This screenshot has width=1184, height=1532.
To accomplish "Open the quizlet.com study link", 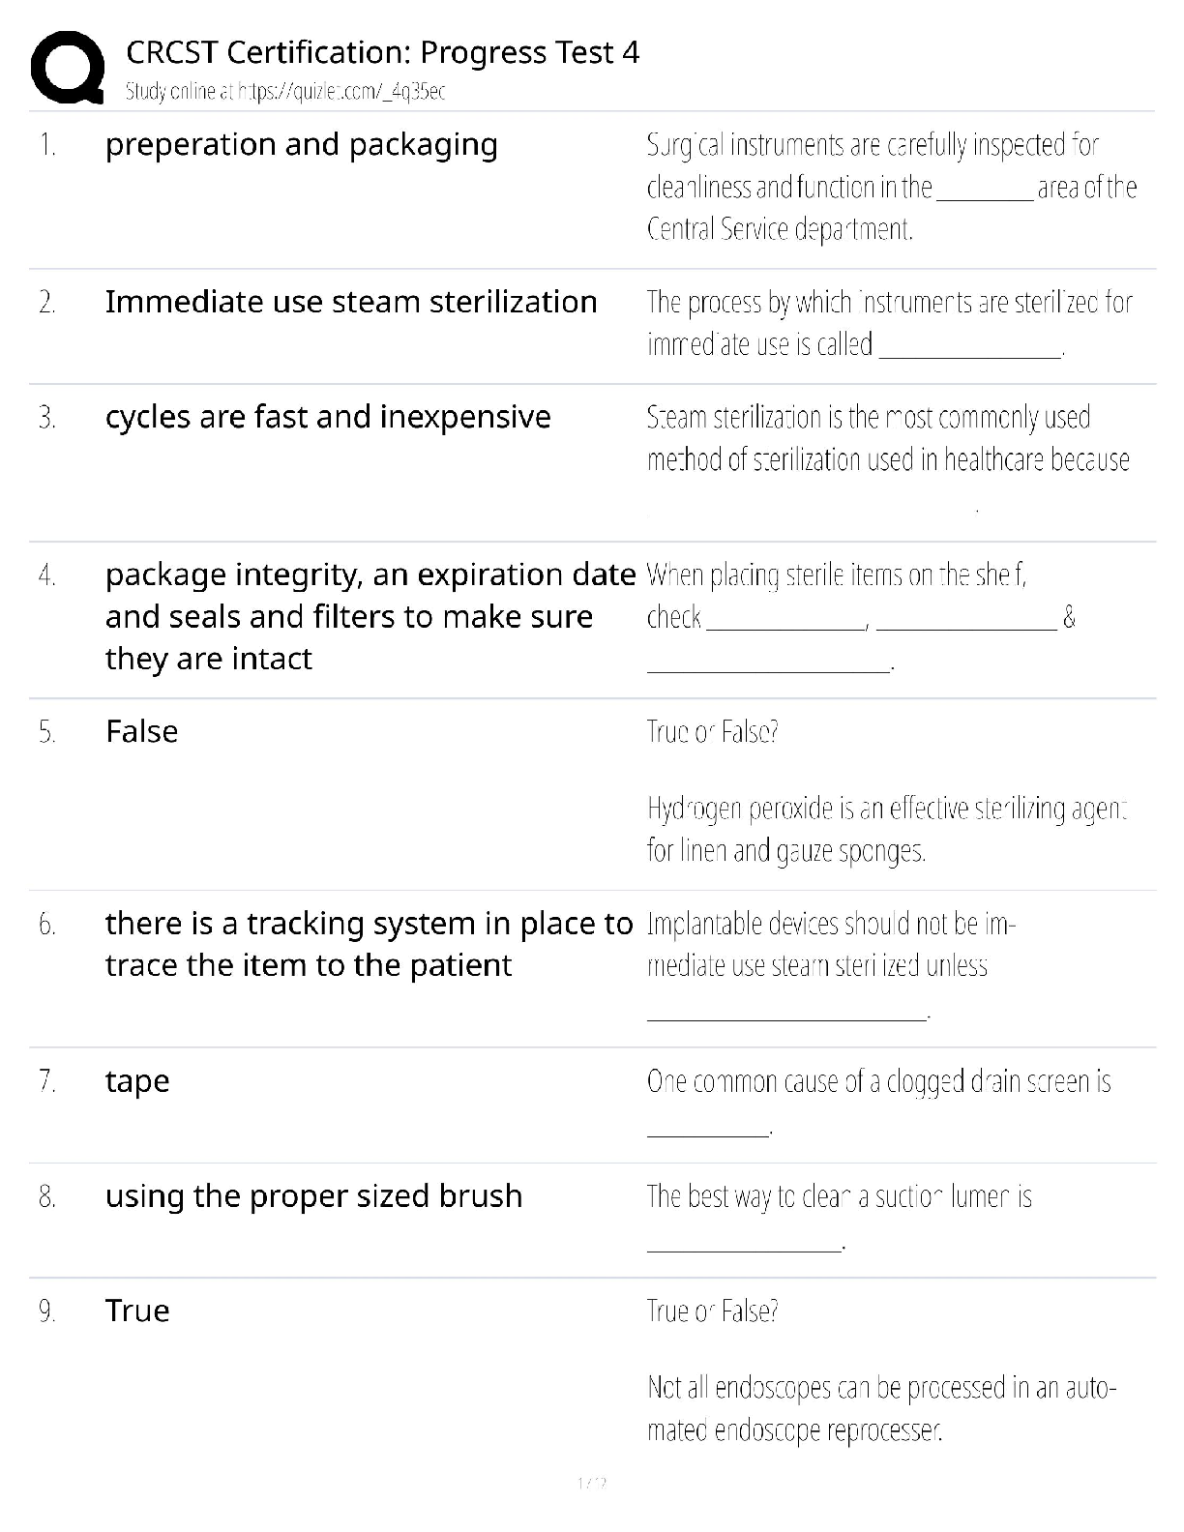I will pyautogui.click(x=285, y=92).
